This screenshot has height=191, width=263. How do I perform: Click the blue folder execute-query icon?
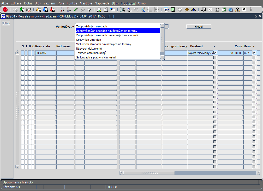pyautogui.click(x=45, y=10)
